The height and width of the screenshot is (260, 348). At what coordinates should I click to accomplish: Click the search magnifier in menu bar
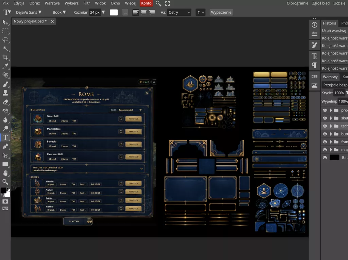click(158, 3)
